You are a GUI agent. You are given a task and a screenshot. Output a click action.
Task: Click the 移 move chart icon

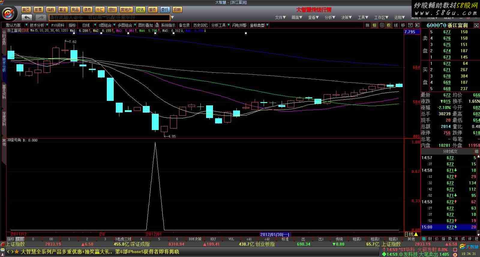pos(403,25)
